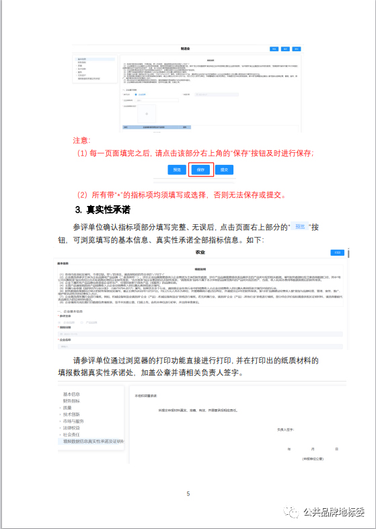The image size is (376, 529).
Task: Expand the arrow beside 技术创新
Action: click(61, 415)
